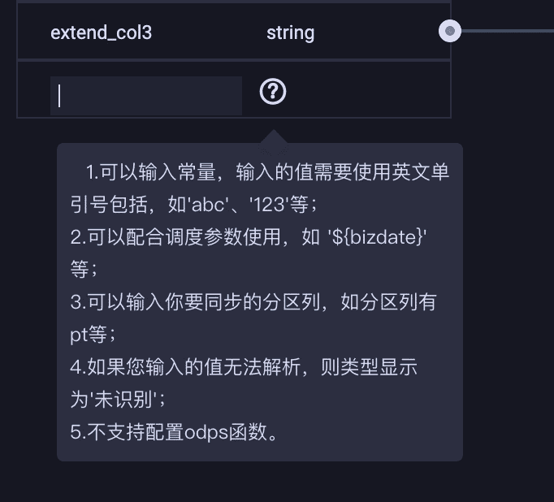Screen dimensions: 554x502
Task: Click tooltip line 4 about unparseable values
Action: point(244,367)
